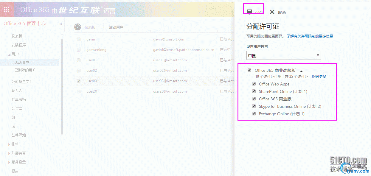Click the dashboard gauge icon
Image resolution: width=371 pixels, height=176 pixels.
pyautogui.click(x=77, y=27)
